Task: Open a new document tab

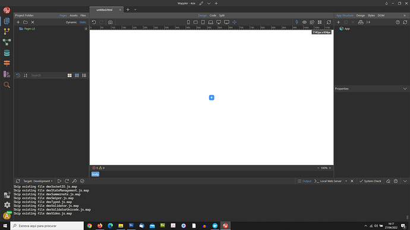Action: click(x=128, y=9)
